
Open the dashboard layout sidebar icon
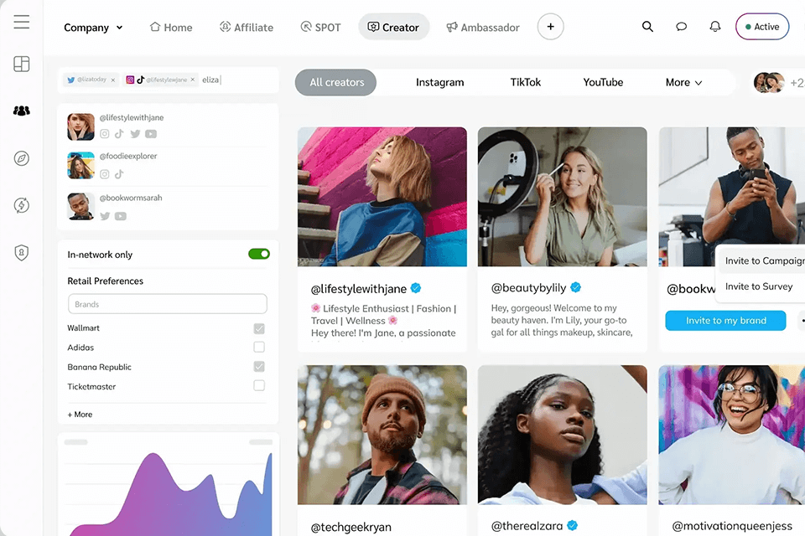coord(22,64)
